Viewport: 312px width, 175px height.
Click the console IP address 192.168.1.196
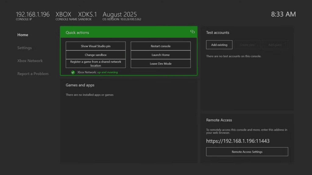click(x=32, y=14)
